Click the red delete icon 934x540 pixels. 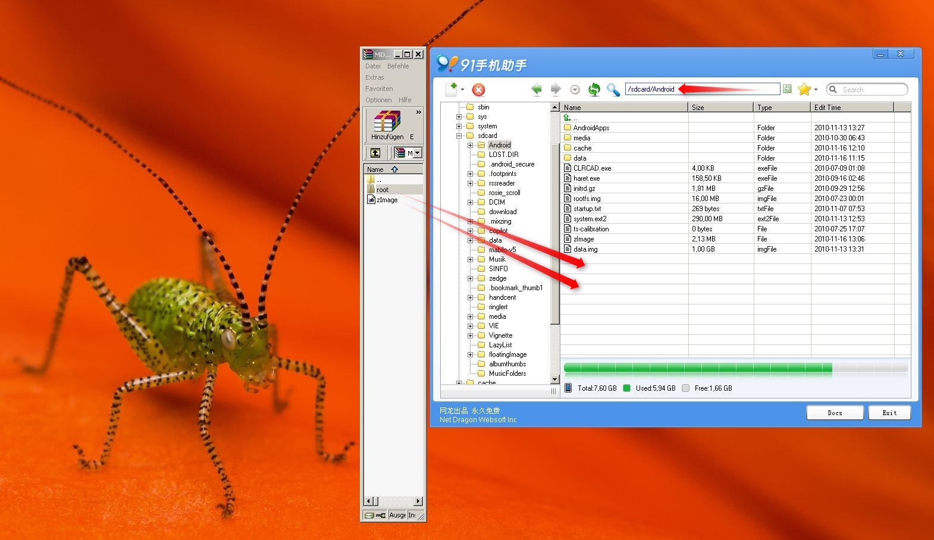click(478, 90)
